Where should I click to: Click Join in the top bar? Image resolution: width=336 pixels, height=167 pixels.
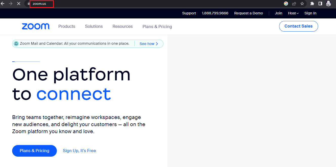[278, 13]
